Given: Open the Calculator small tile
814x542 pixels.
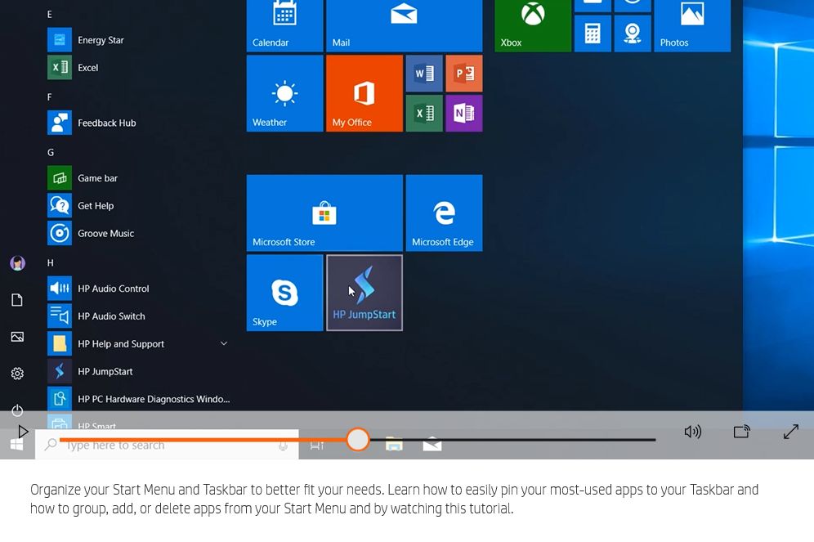Looking at the screenshot, I should point(593,34).
